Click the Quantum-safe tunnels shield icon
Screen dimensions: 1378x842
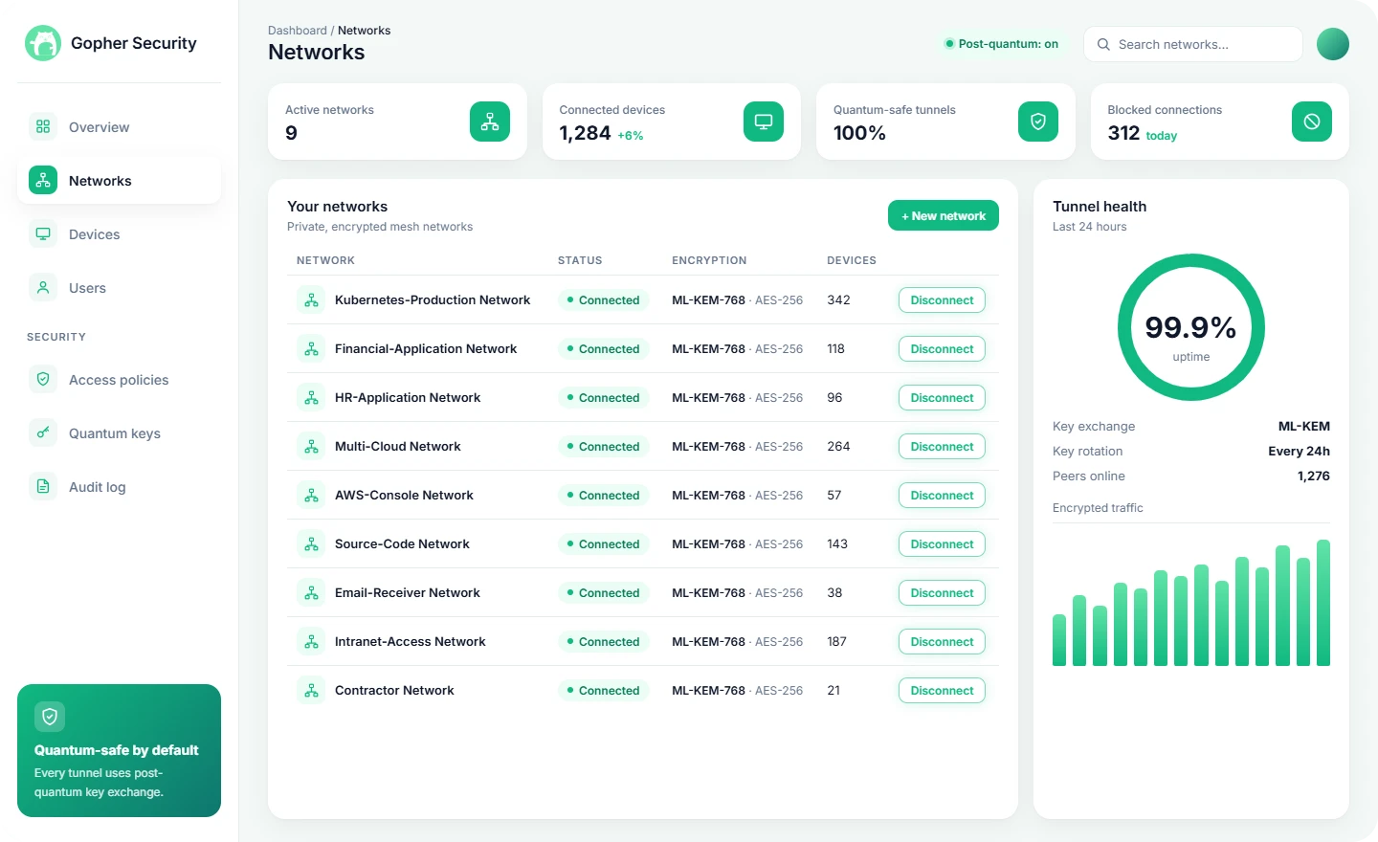(1038, 122)
